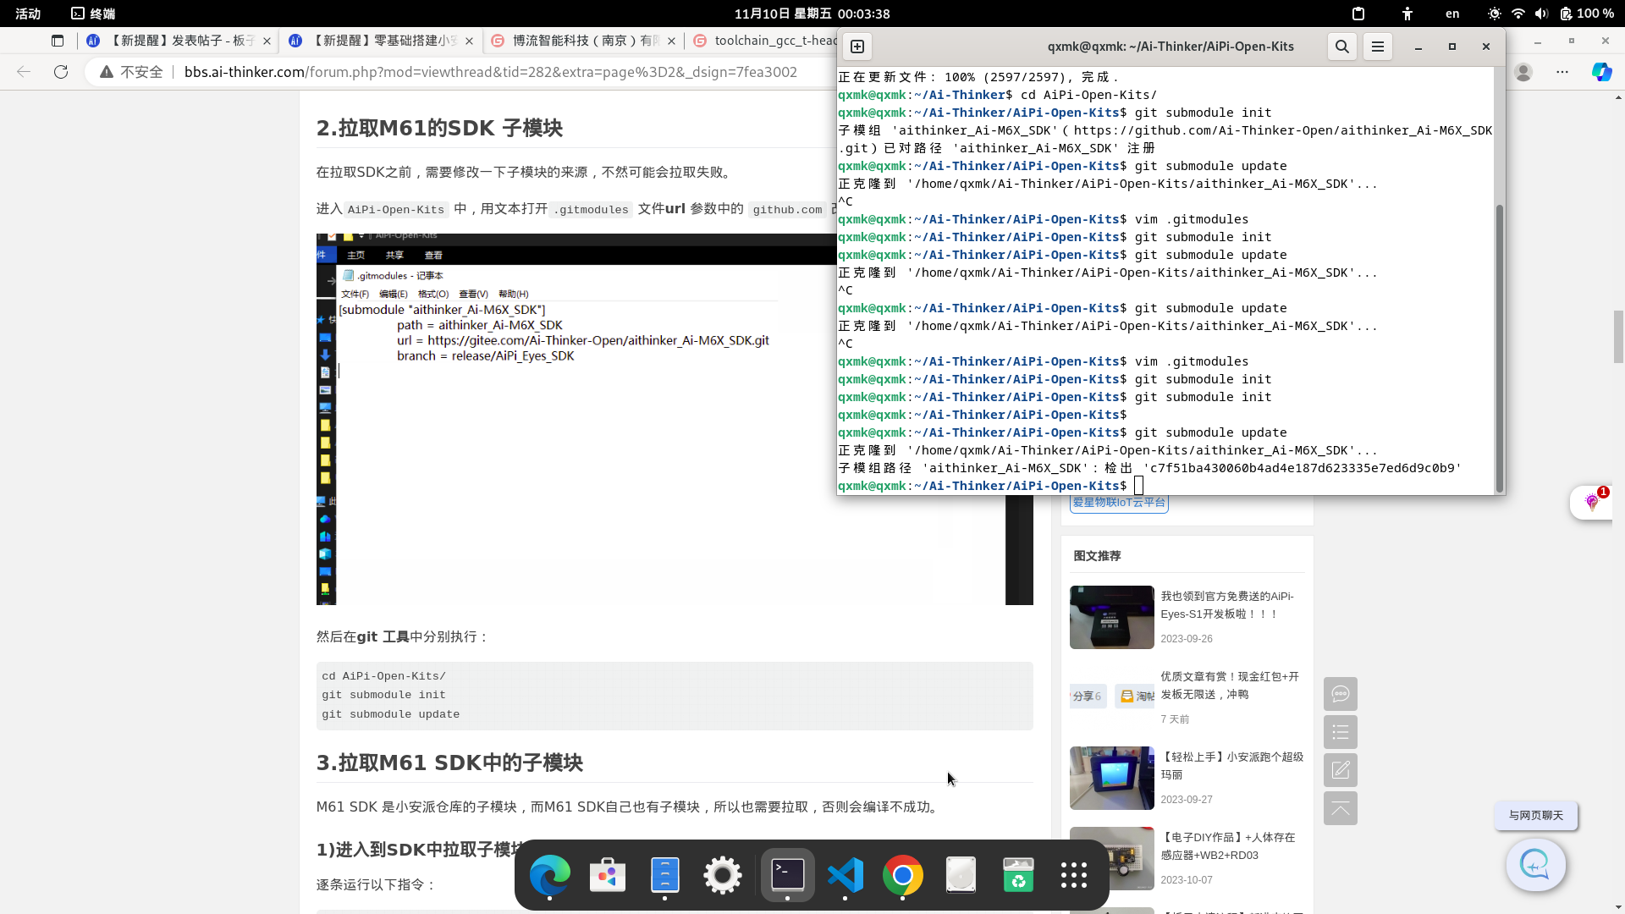Open the 人体存在感应器 article
Screen dimensions: 1625x914
coord(1227,846)
